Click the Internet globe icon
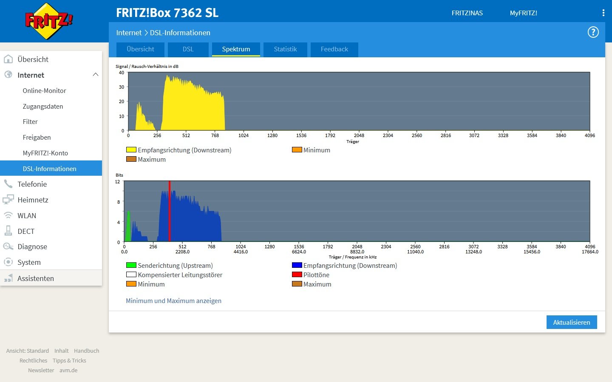This screenshot has height=382, width=612. [x=8, y=75]
